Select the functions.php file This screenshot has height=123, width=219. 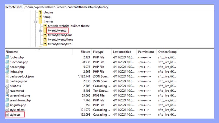19,62
